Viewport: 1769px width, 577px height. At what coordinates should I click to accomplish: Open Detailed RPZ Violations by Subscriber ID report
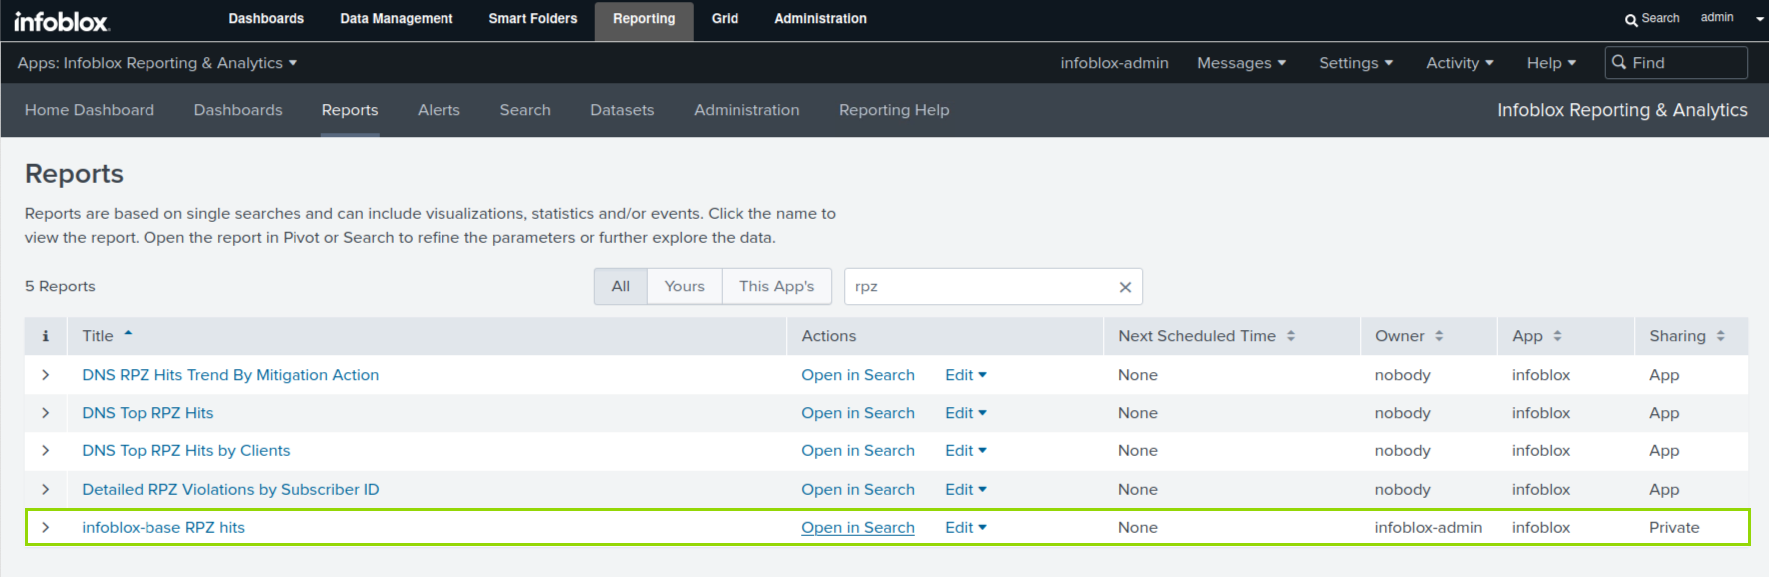(x=230, y=490)
